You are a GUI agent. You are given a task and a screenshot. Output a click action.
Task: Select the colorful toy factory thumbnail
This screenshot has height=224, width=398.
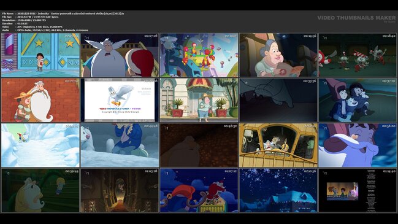click(x=199, y=55)
